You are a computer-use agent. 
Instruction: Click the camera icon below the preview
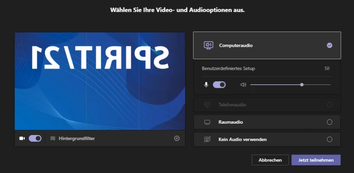tap(22, 138)
